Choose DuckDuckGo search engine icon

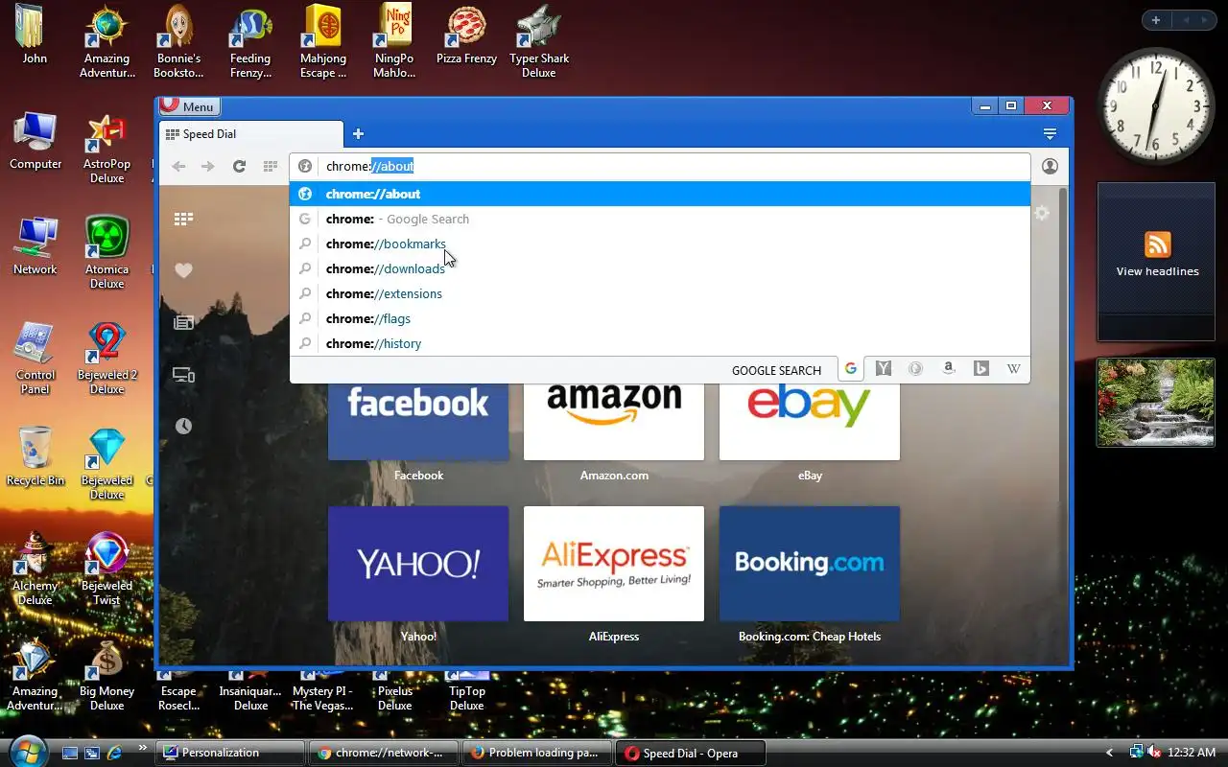(916, 369)
